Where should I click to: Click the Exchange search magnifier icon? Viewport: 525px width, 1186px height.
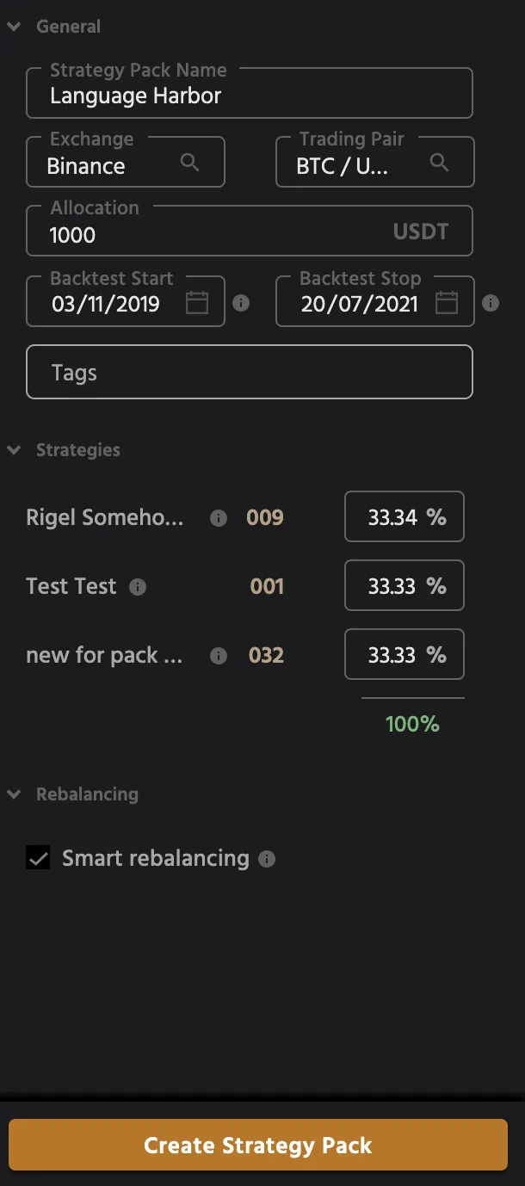click(x=190, y=162)
